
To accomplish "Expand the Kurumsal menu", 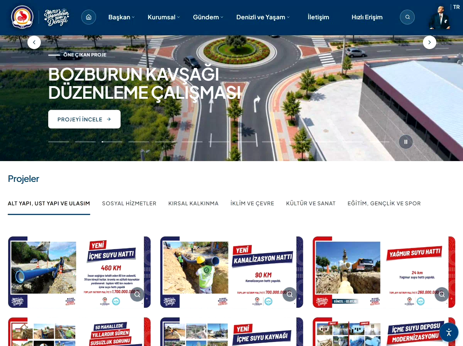I will [164, 17].
